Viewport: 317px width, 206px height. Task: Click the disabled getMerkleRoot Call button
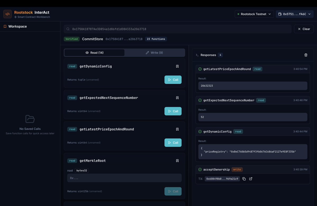point(173,191)
